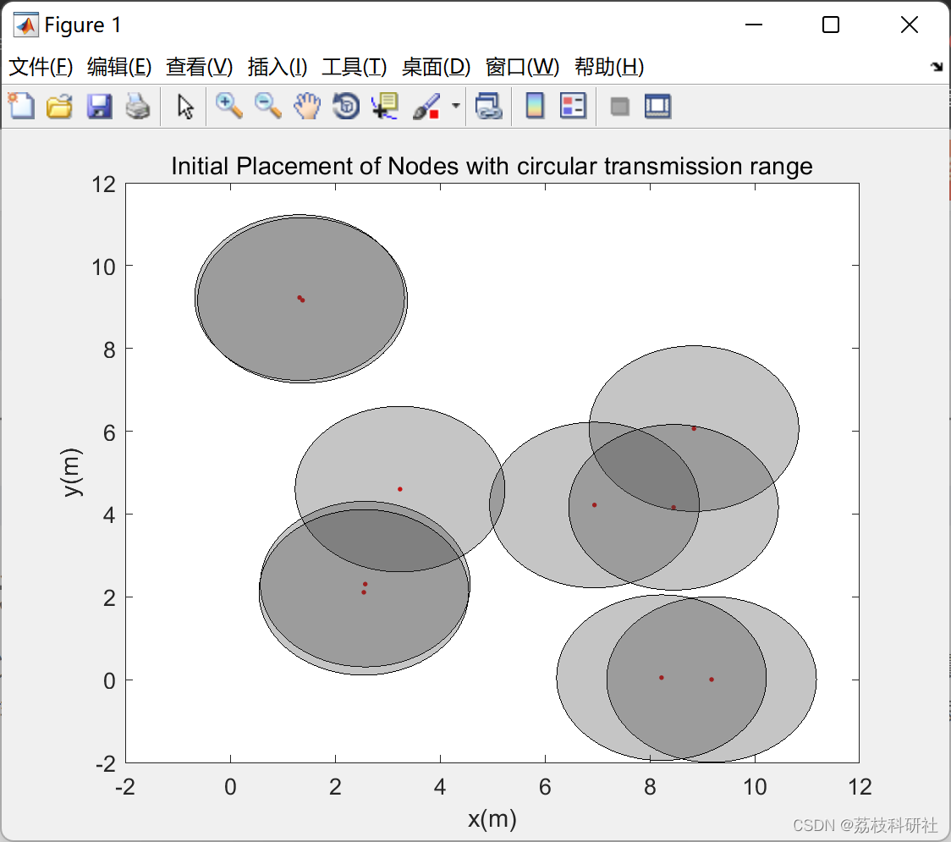951x842 pixels.
Task: Enable the Rotate 3D tool
Action: point(346,106)
